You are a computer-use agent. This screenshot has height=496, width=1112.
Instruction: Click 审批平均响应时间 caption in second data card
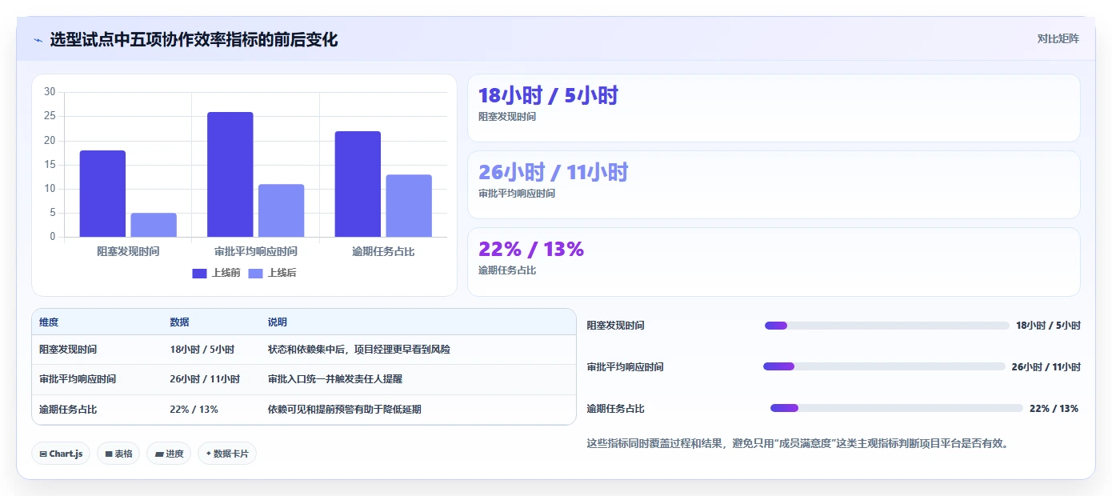(517, 194)
